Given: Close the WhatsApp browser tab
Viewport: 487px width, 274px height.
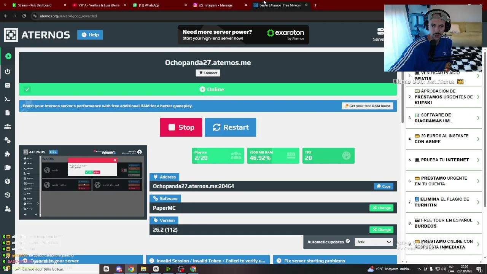Looking at the screenshot, I should pos(186,5).
